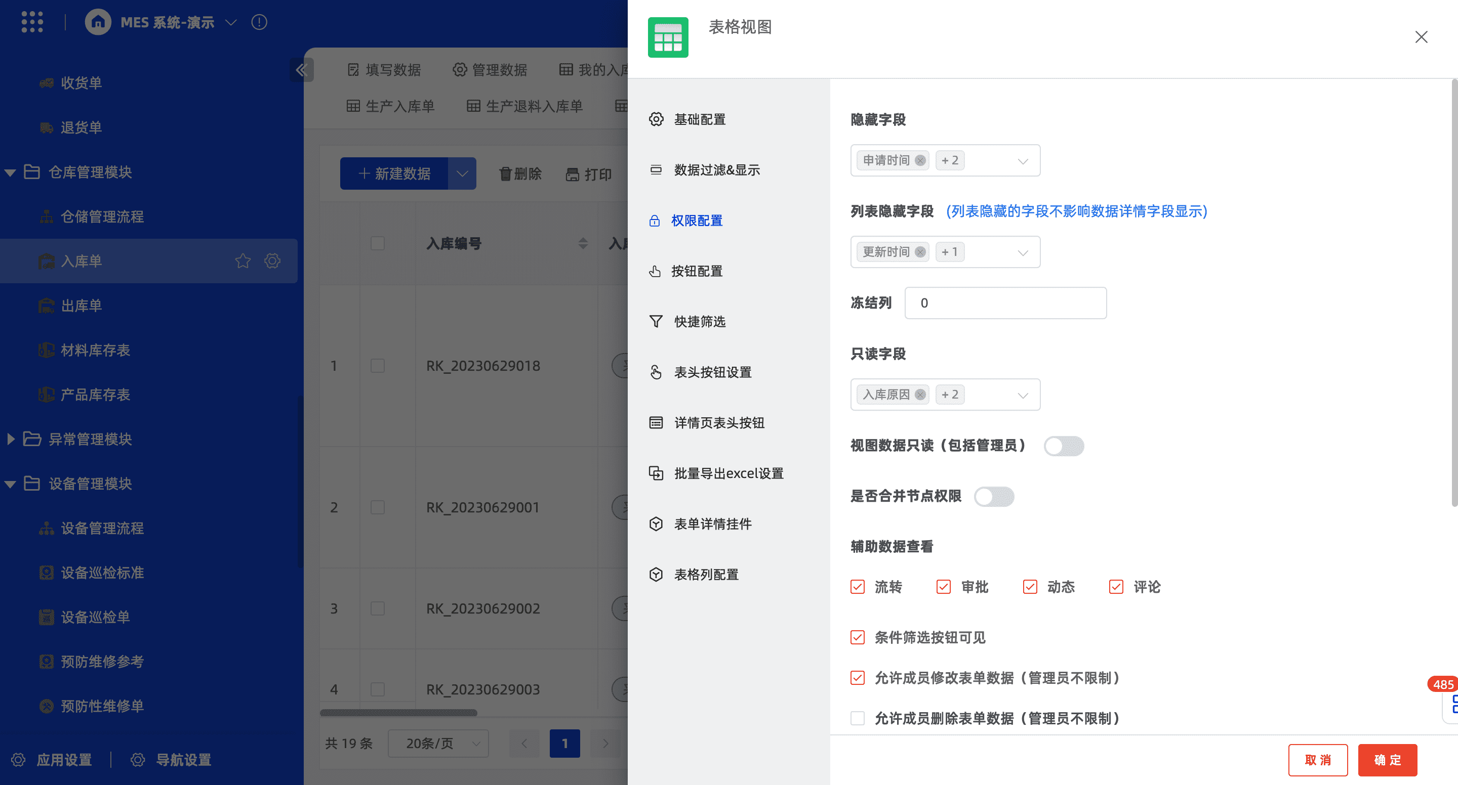Collapse the 仓库管理模块 folder
The width and height of the screenshot is (1458, 785).
click(10, 172)
